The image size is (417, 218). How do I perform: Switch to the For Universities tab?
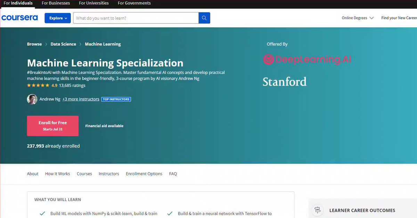94,3
